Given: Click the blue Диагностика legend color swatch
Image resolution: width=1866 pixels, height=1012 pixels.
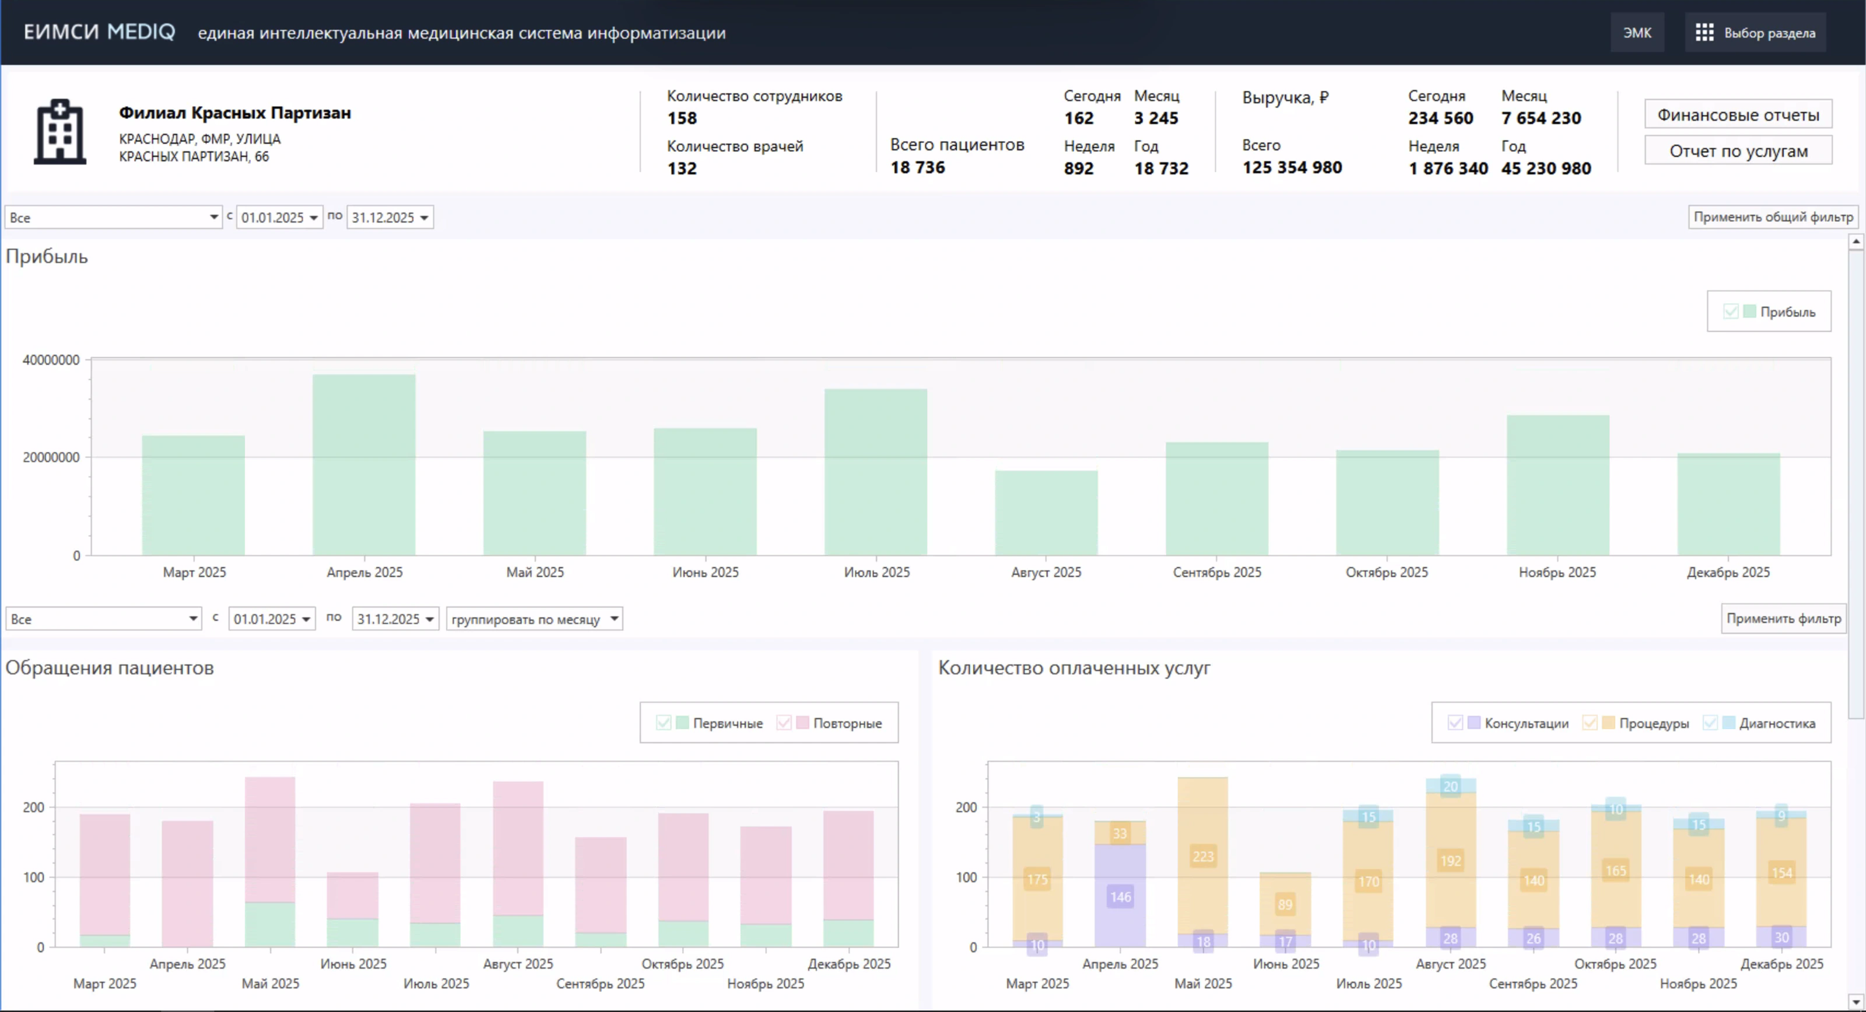Looking at the screenshot, I should tap(1728, 723).
